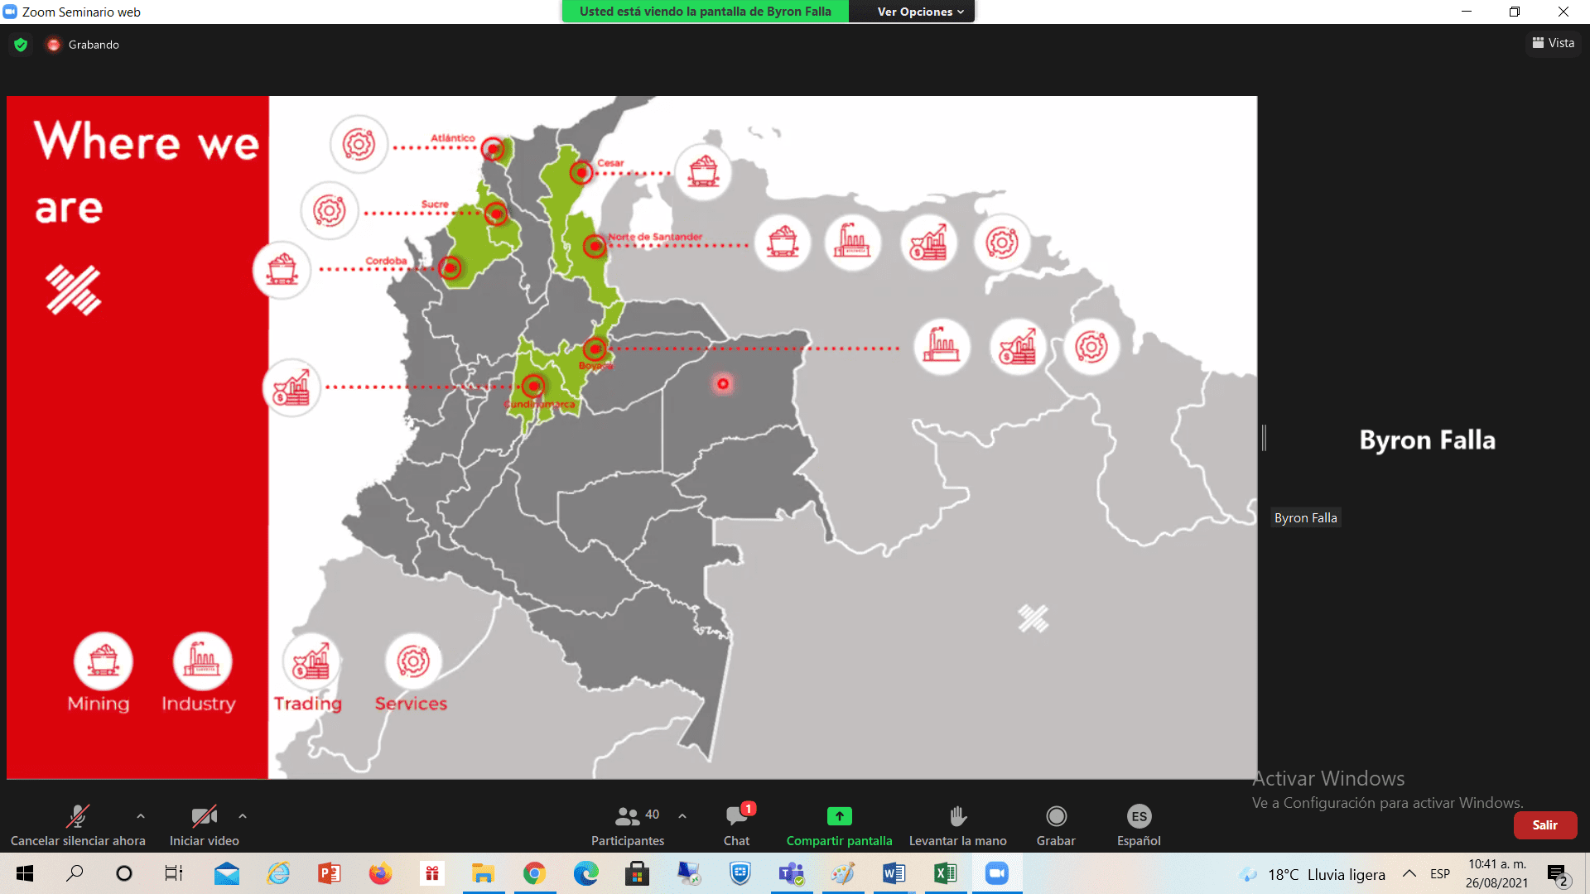Click the Mining legend icon on slide
This screenshot has width=1590, height=894.
(103, 661)
